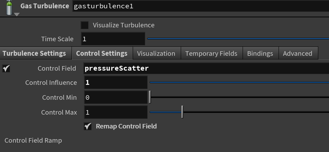Toggle the Control Field enable checkbox
The height and width of the screenshot is (152, 329).
pos(6,68)
